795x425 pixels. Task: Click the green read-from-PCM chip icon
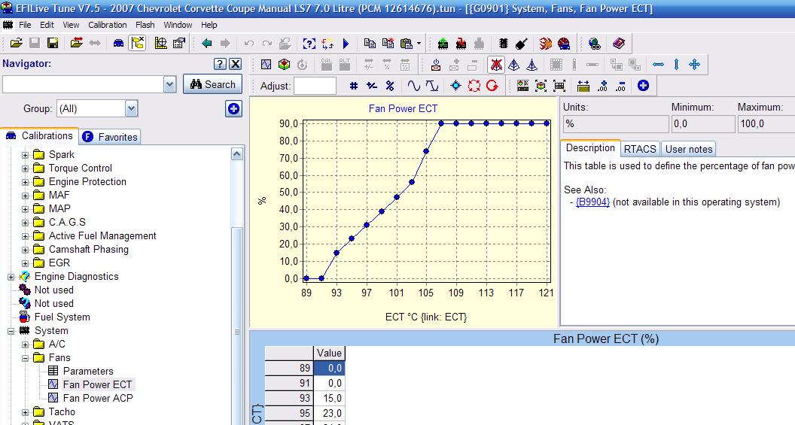[x=443, y=44]
